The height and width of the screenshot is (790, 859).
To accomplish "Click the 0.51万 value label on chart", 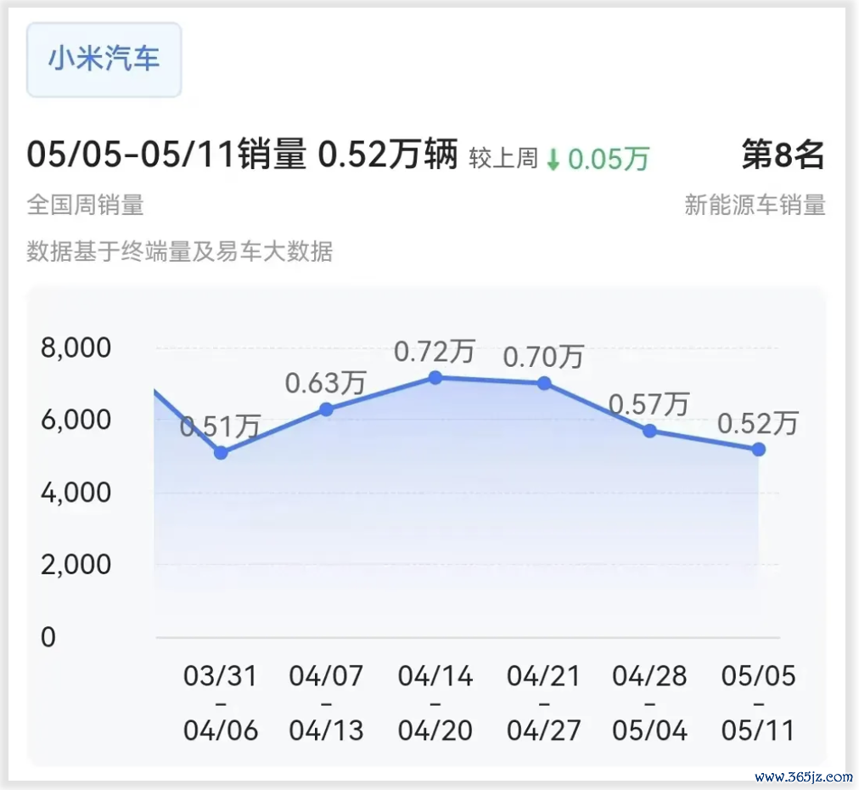I will [220, 426].
